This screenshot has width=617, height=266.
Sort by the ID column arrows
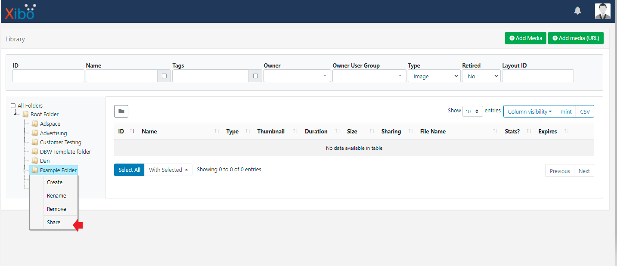point(132,131)
